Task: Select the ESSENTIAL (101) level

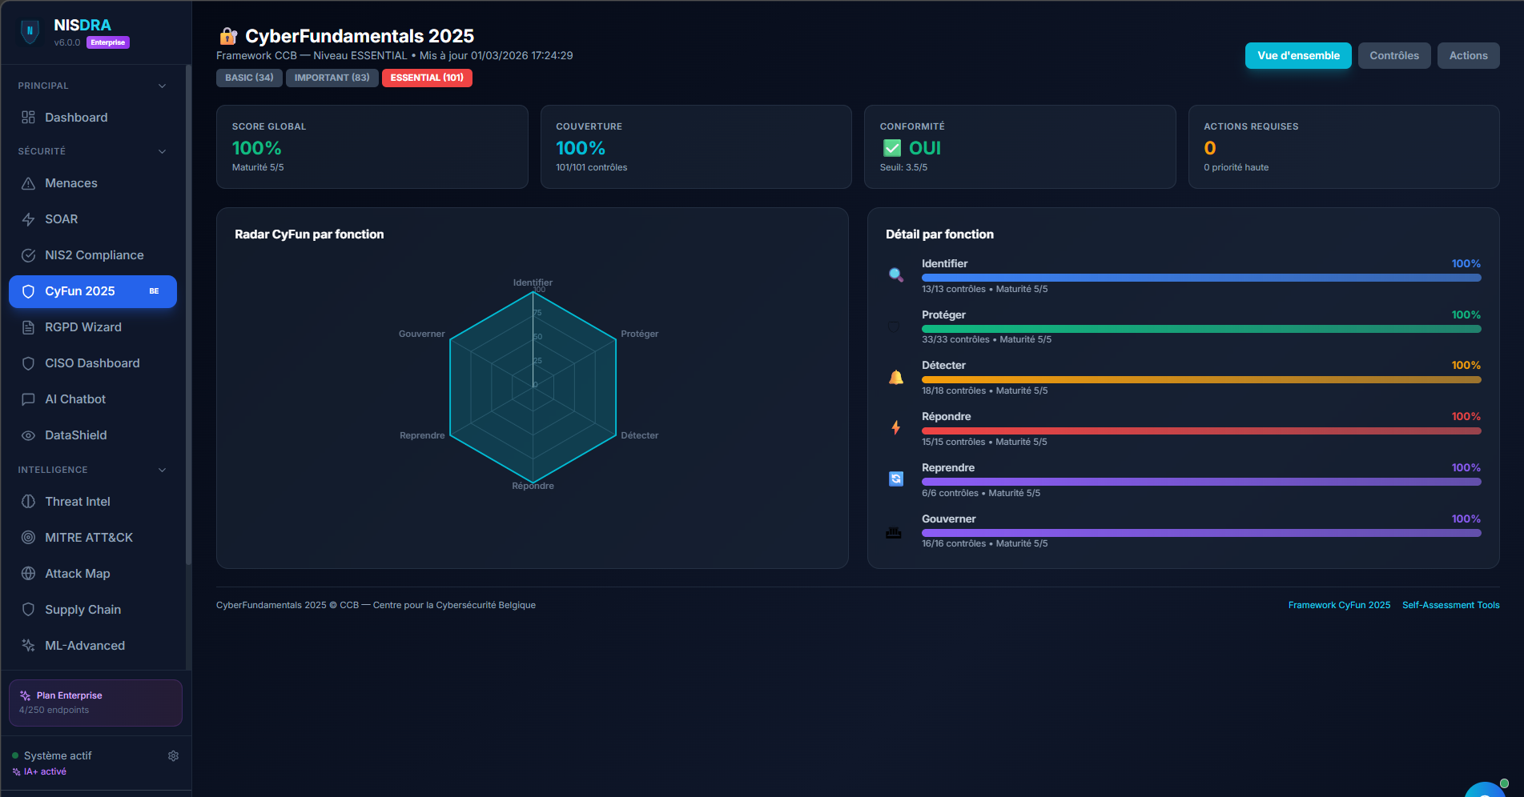Action: pyautogui.click(x=427, y=78)
